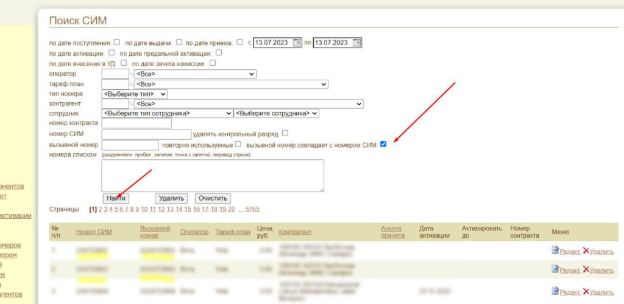This screenshot has height=304, width=624.
Task: Sort table by 'Контрагент' column
Action: click(296, 232)
